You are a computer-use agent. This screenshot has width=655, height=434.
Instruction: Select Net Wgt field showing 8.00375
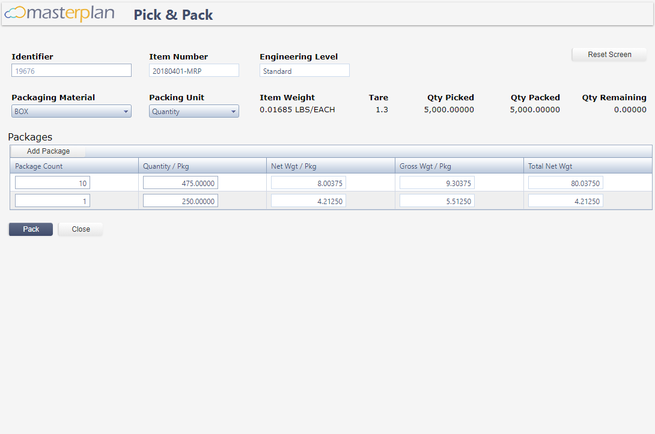(x=308, y=182)
